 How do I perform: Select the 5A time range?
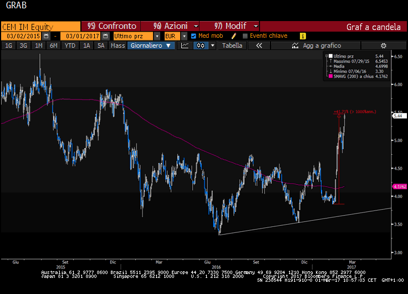[x=101, y=45]
